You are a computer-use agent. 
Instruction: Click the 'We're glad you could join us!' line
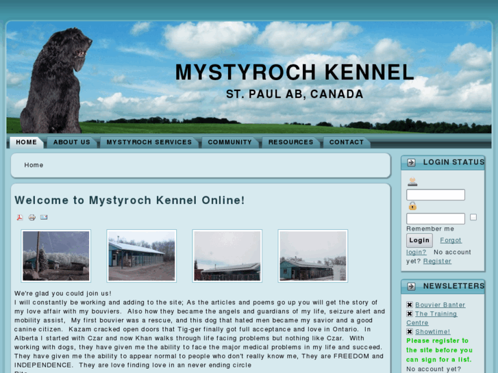63,294
